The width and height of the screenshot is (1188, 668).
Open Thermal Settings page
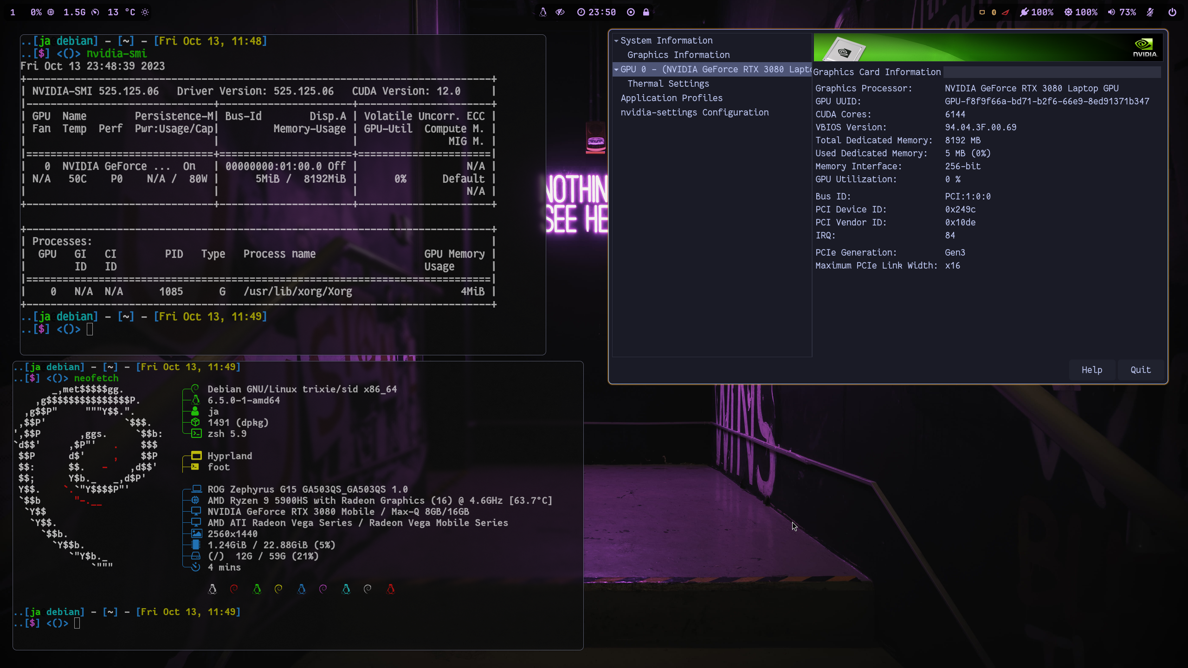668,84
